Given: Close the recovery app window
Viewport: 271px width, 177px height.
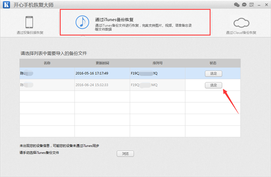Looking at the screenshot, I should [266, 5].
